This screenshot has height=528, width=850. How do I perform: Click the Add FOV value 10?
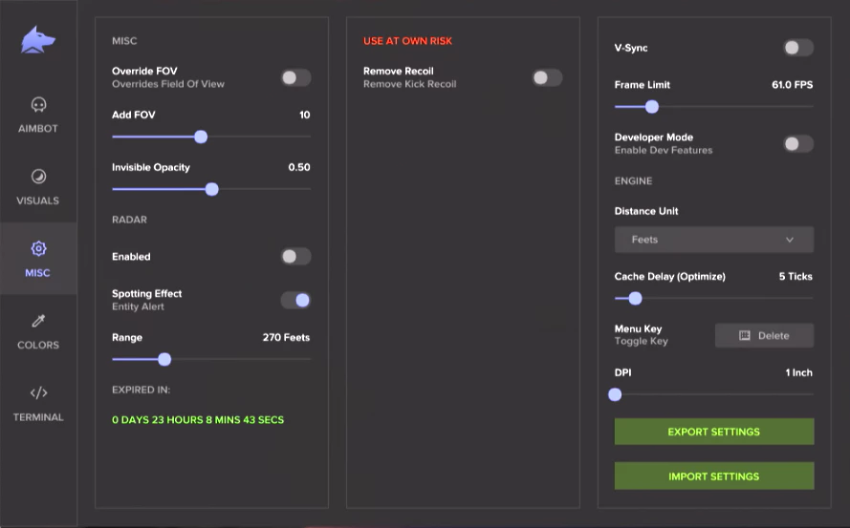tap(305, 115)
